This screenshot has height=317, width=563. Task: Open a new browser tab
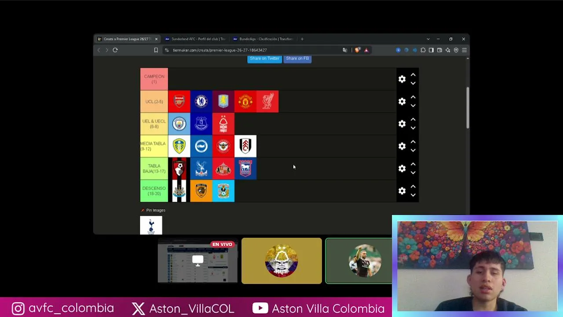(x=302, y=39)
